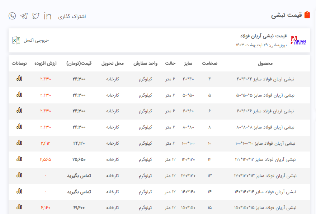The image size is (316, 214).
Task: Open product نبشی آریان فولاد سایز 80*80*8
Action: click(x=265, y=127)
